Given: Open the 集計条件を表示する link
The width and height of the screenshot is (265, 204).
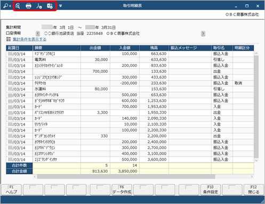Looking at the screenshot, I should [x=29, y=40].
